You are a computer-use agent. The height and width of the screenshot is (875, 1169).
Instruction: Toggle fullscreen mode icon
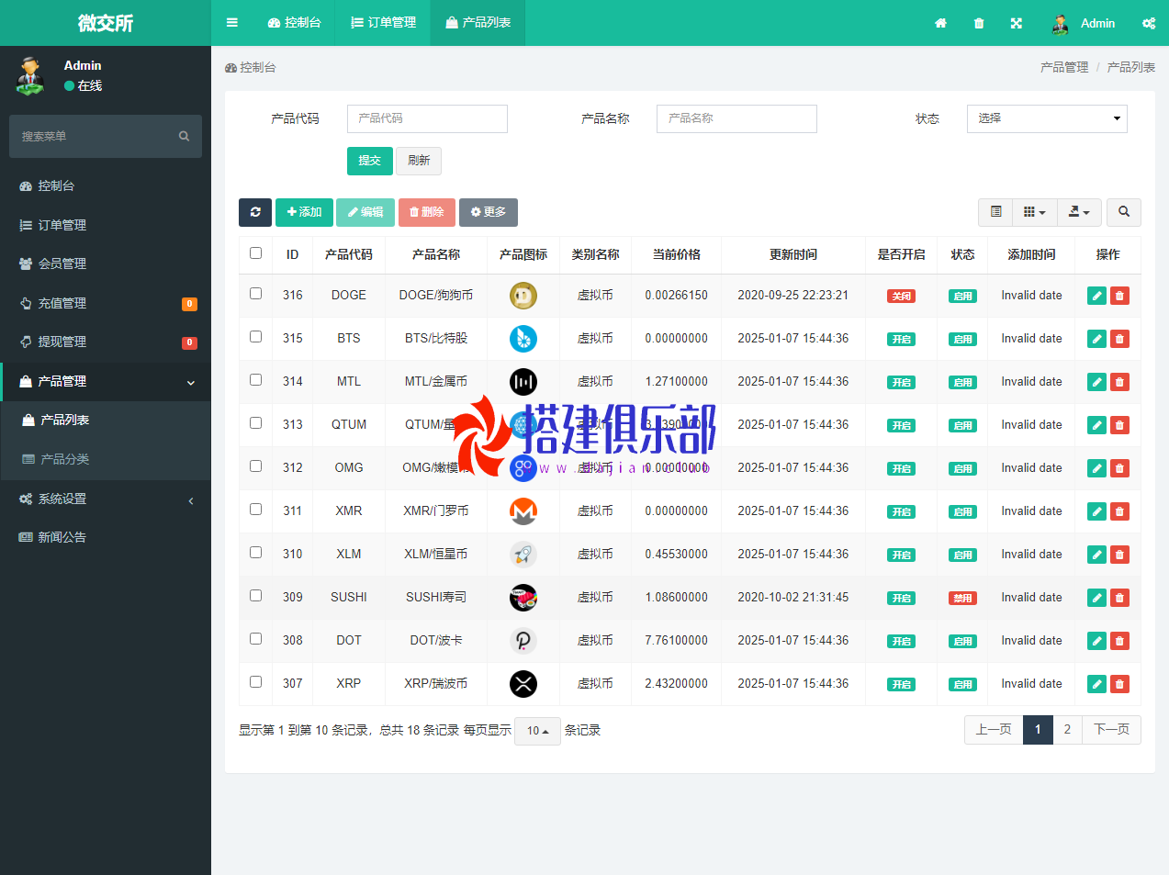pos(1017,23)
